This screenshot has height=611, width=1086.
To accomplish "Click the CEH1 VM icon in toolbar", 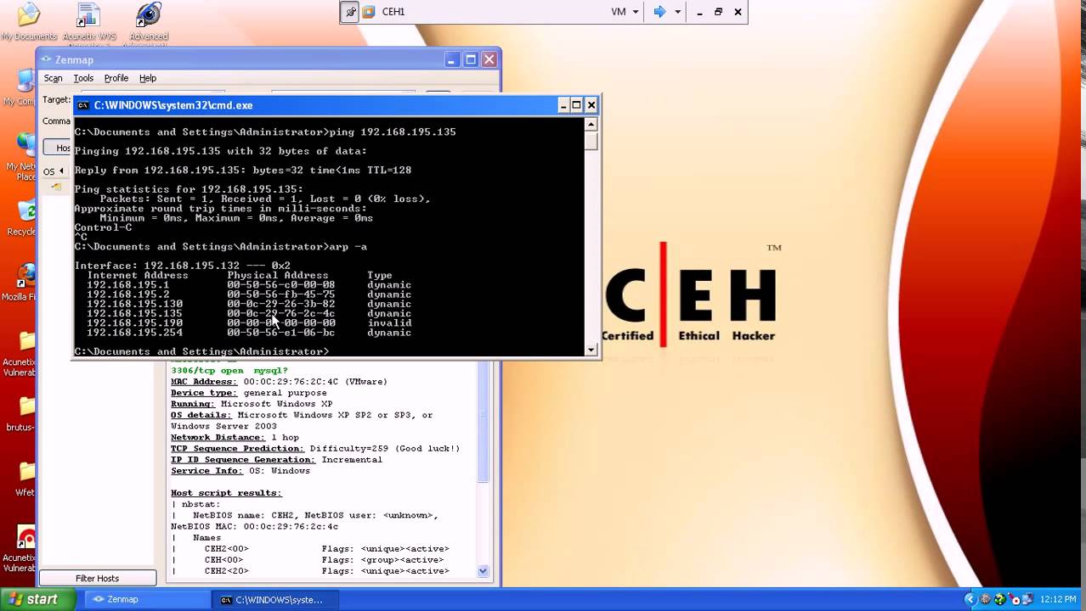I will point(369,12).
